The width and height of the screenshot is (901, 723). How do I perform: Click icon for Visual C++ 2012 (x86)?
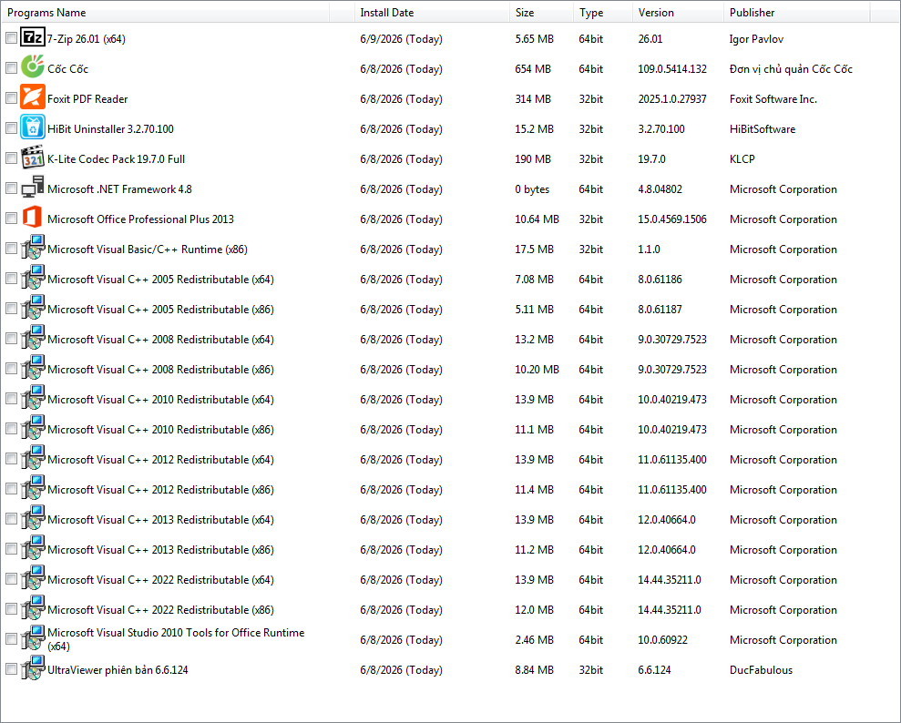(x=33, y=487)
